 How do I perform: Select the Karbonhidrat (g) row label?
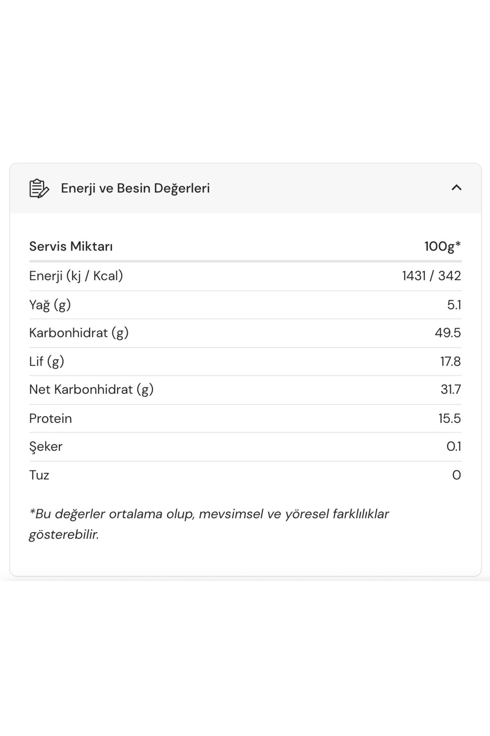[x=79, y=333]
